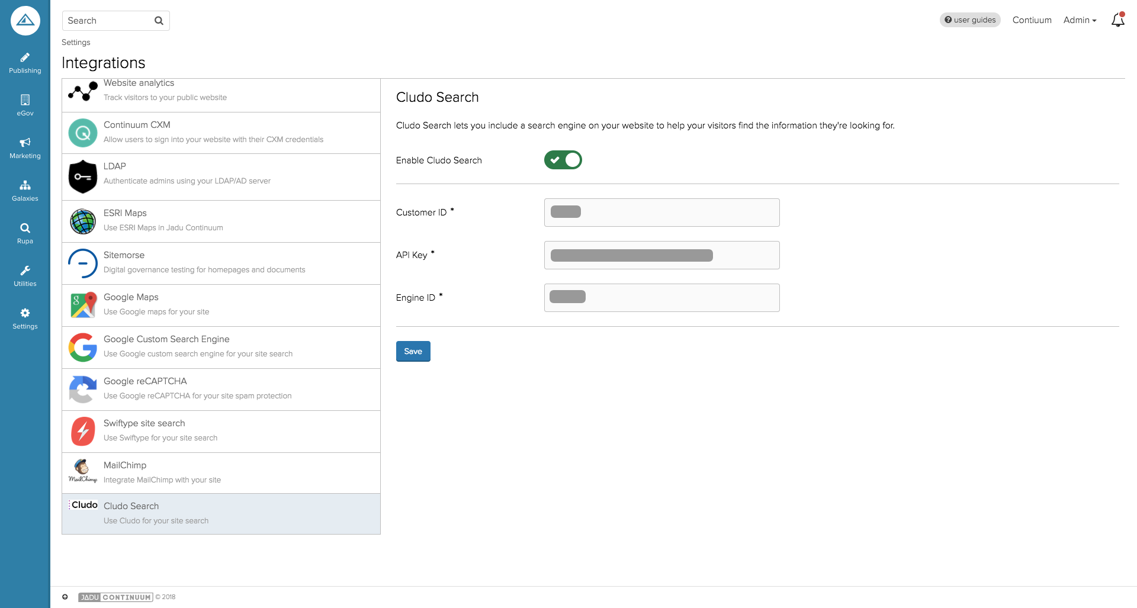Expand the Admin user dropdown
Viewport: 1137px width, 608px height.
click(1080, 20)
